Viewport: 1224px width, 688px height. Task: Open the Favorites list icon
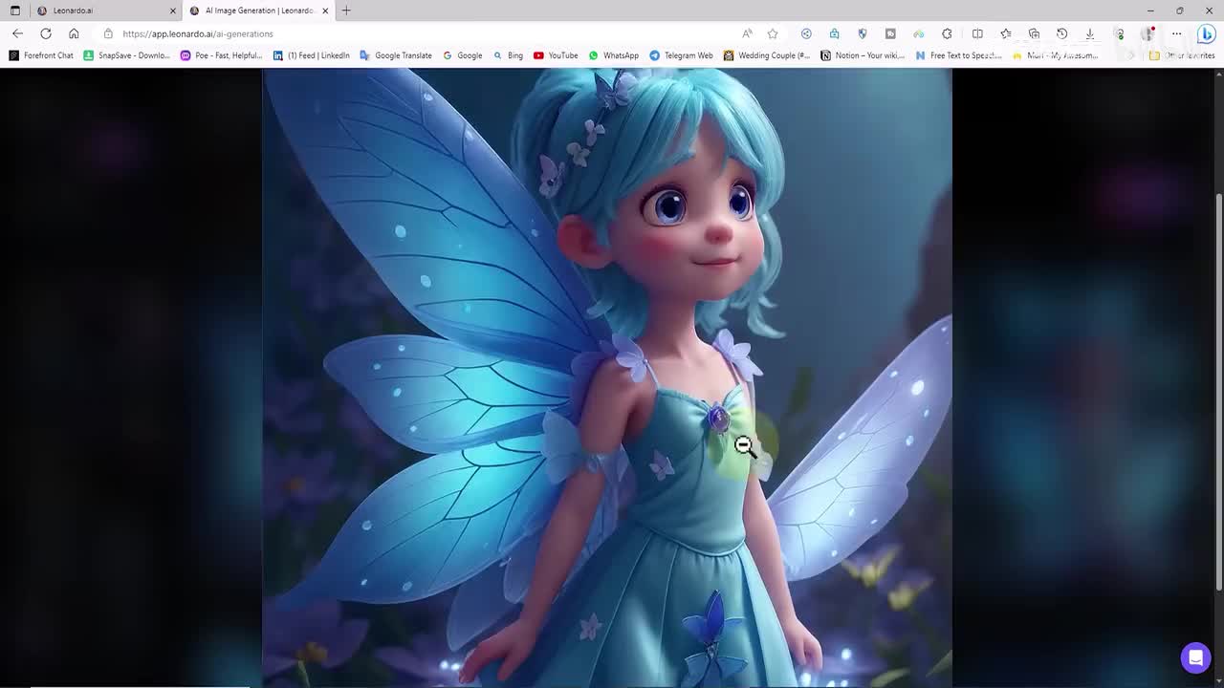pyautogui.click(x=1005, y=34)
